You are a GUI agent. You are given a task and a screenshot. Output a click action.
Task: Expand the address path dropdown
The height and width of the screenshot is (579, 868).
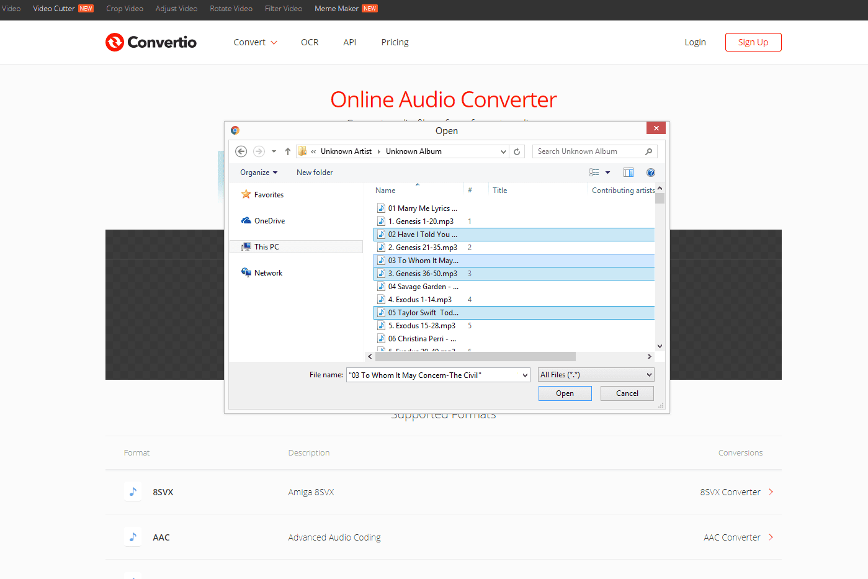pyautogui.click(x=503, y=151)
